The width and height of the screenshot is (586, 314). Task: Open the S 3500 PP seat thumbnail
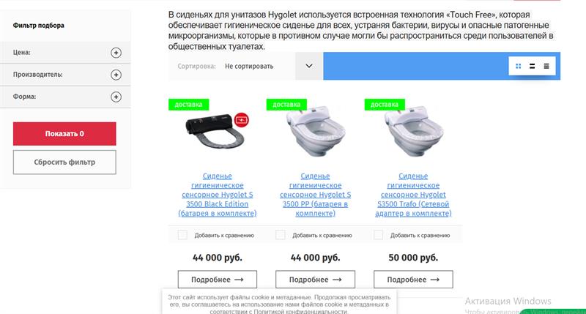(316, 132)
